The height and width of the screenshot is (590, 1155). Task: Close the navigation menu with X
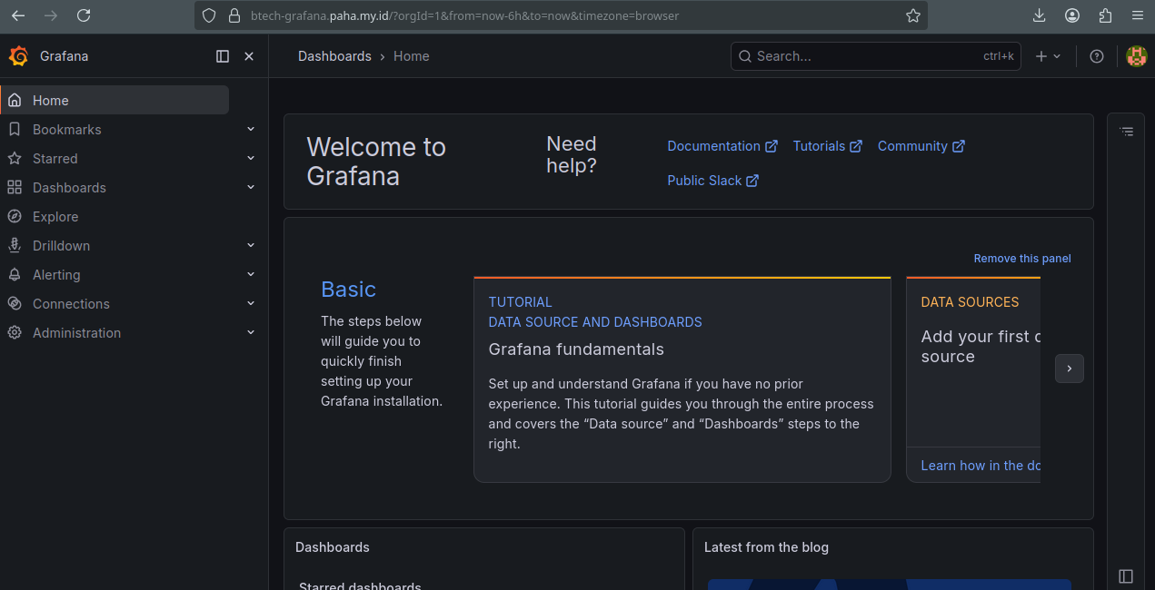pyautogui.click(x=249, y=56)
